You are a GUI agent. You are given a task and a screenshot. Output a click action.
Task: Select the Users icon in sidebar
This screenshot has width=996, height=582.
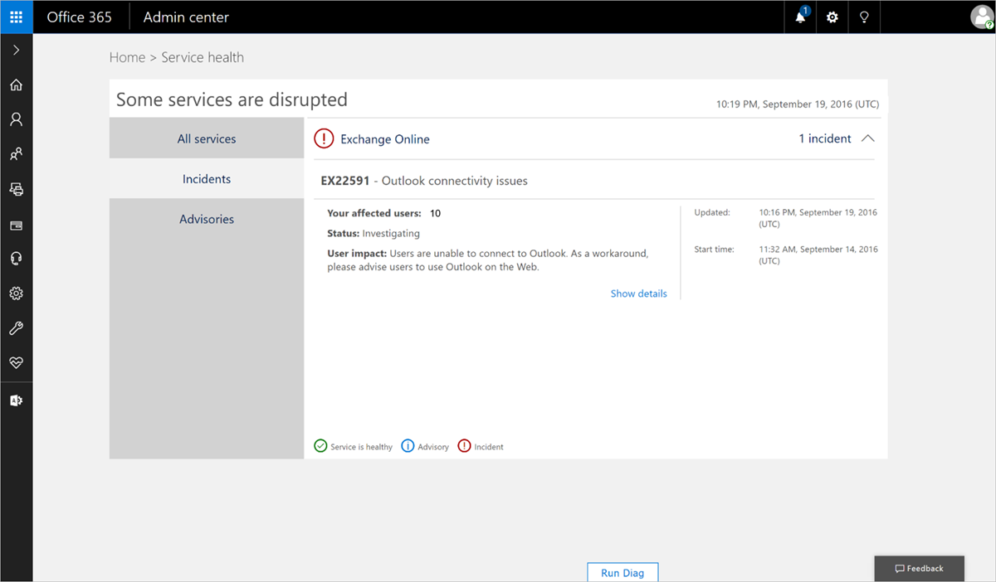coord(16,119)
